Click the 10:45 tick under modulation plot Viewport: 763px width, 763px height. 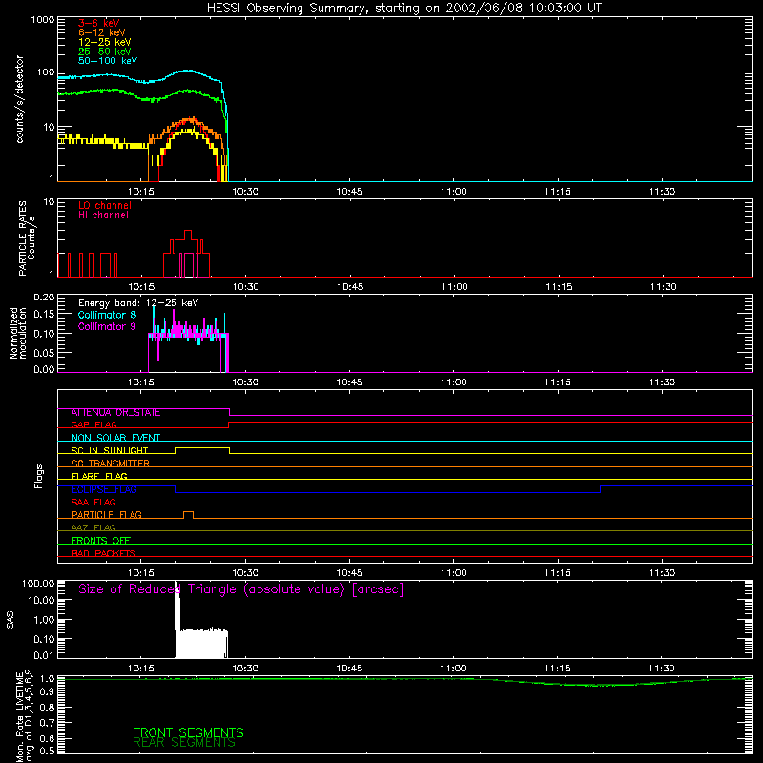[349, 382]
